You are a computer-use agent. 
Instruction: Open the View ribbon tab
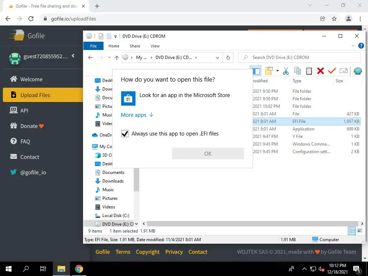pos(155,46)
